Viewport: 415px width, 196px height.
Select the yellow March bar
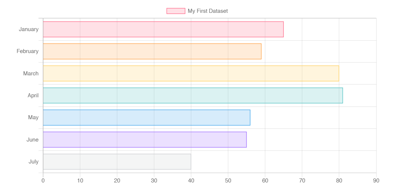[x=191, y=73]
